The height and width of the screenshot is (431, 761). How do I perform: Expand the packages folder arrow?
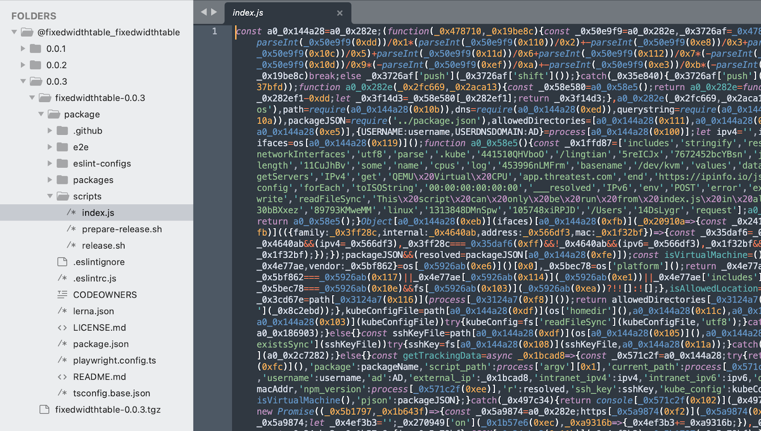(50, 180)
